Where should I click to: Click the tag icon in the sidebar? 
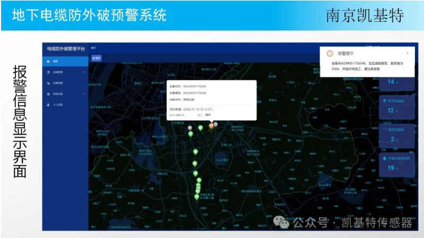[48, 83]
